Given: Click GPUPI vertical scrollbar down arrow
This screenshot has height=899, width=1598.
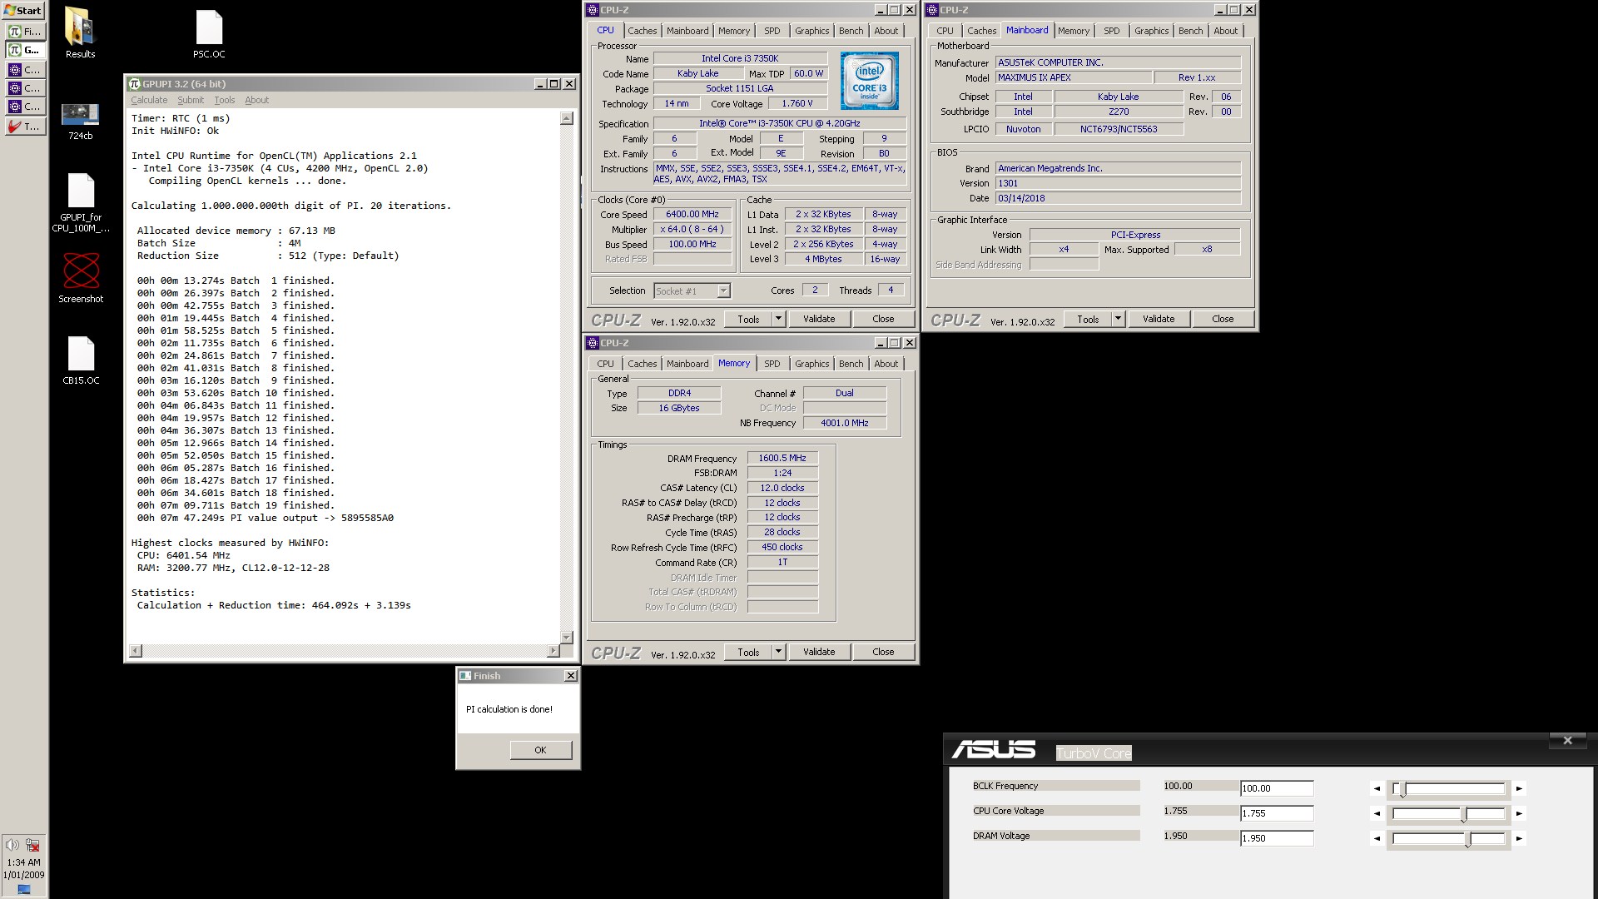Looking at the screenshot, I should click(567, 638).
